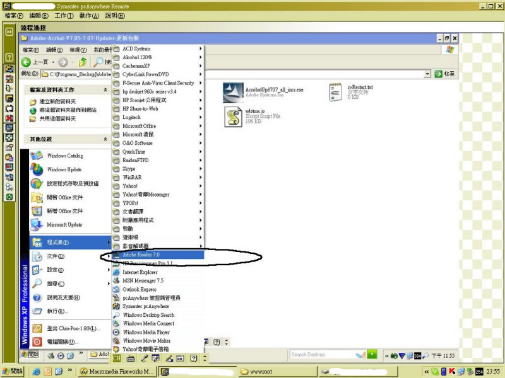This screenshot has width=505, height=378.
Task: Open the 動作(A) menu in pcAnywhere
Action: (x=89, y=16)
